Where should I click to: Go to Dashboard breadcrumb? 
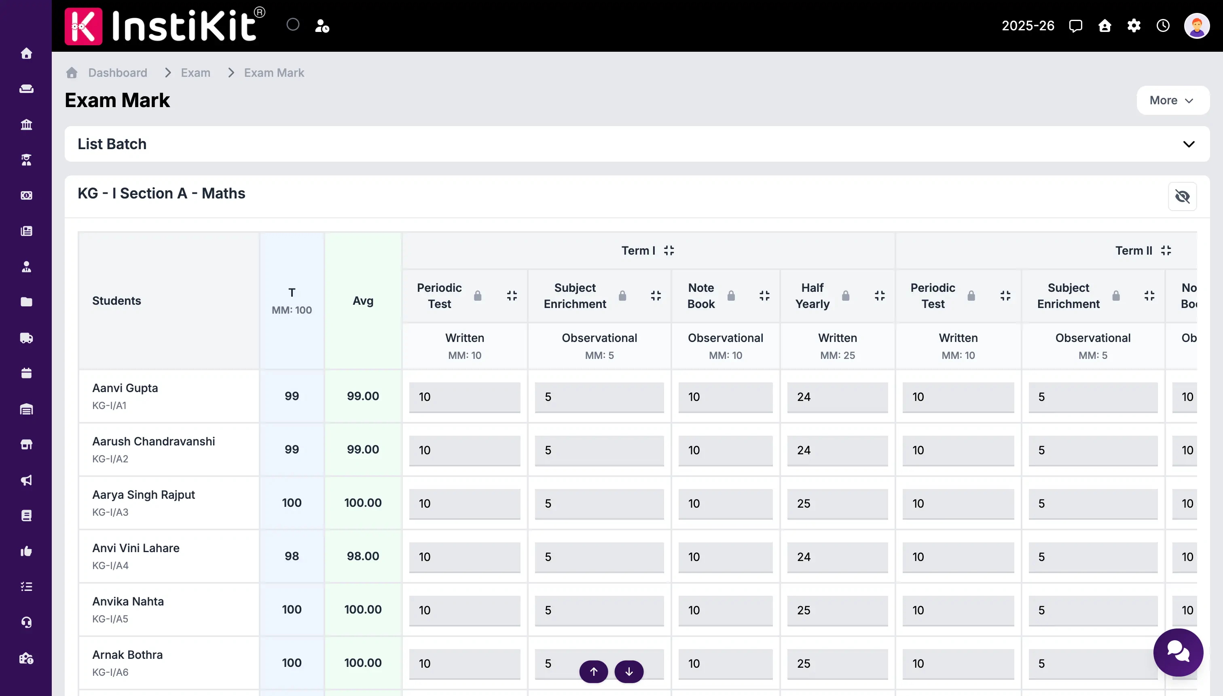117,73
